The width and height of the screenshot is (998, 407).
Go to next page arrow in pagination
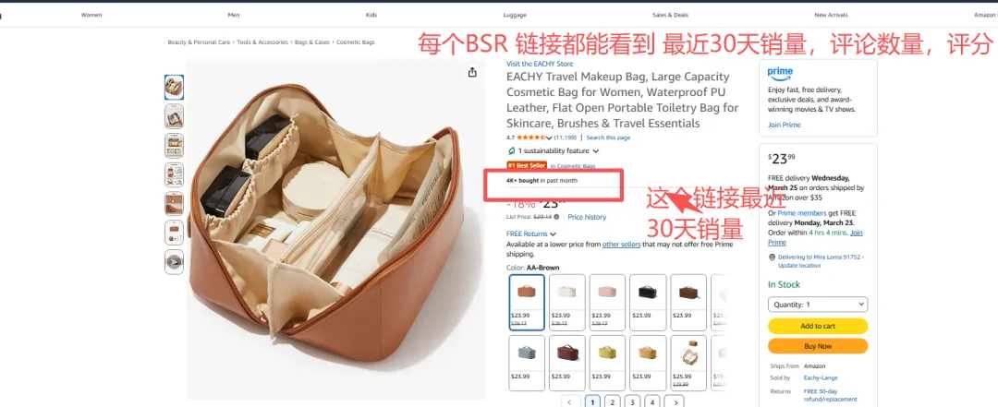tap(675, 401)
